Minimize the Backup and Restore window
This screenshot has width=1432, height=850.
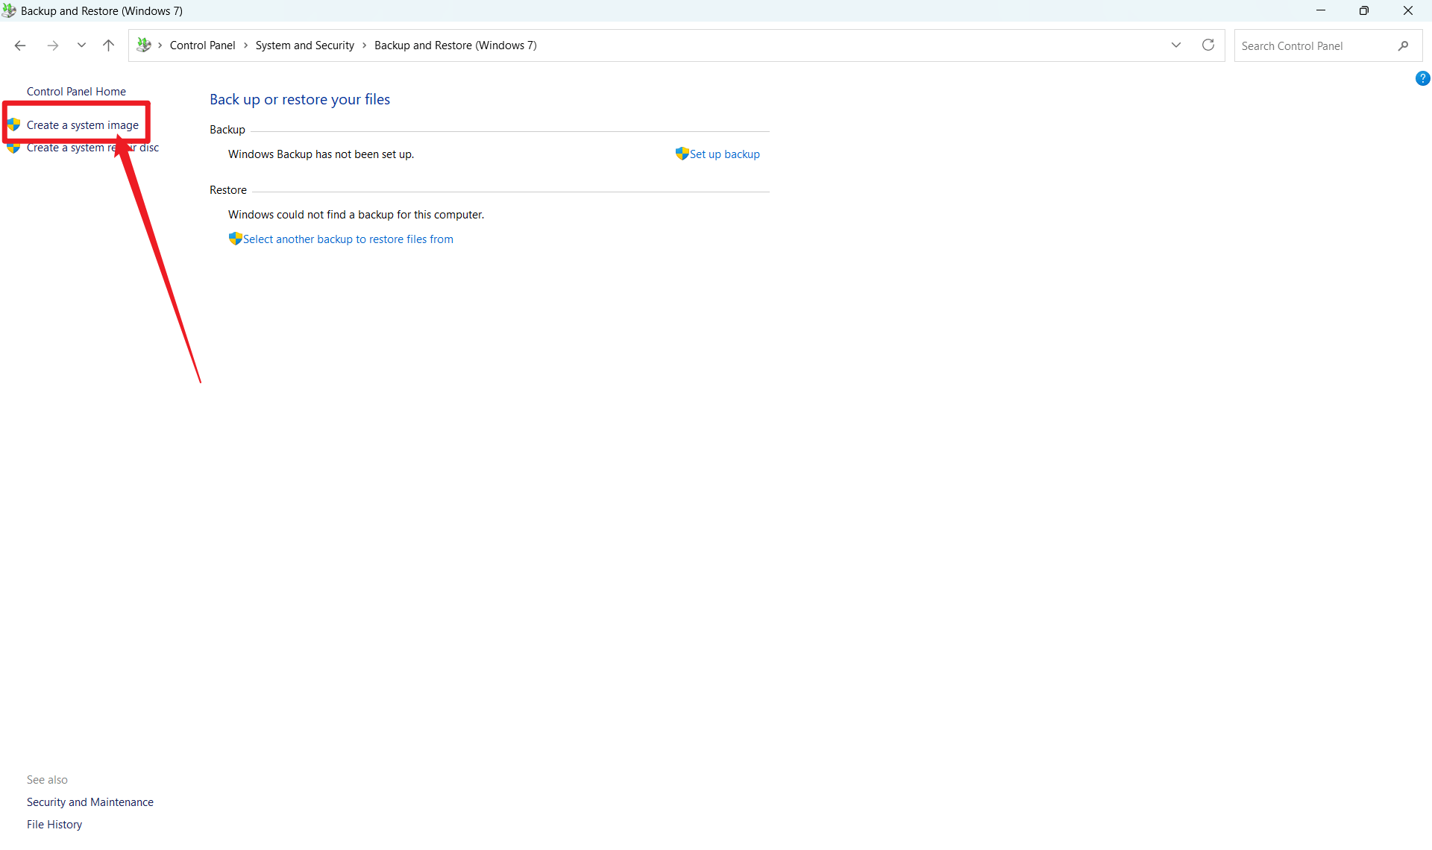1321,10
